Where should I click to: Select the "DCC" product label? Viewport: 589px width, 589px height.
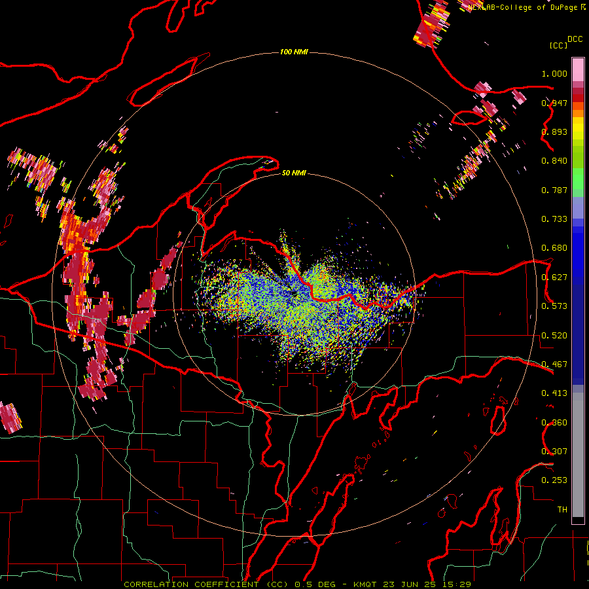(575, 39)
